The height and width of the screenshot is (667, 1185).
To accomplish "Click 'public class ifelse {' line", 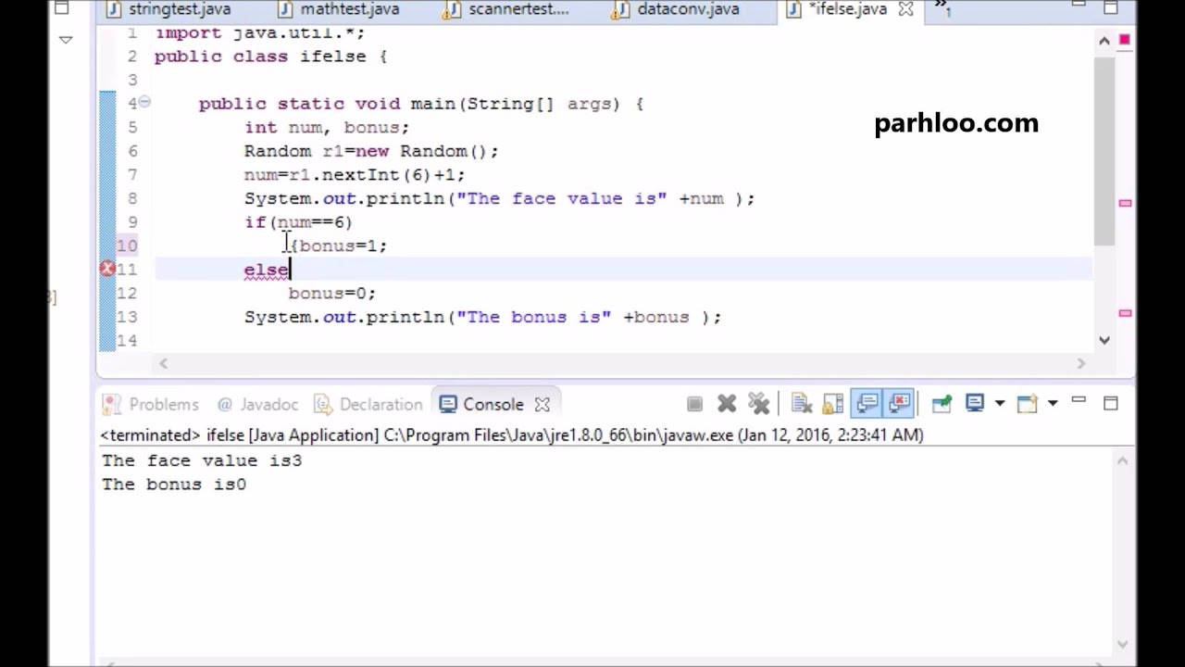I will [271, 57].
